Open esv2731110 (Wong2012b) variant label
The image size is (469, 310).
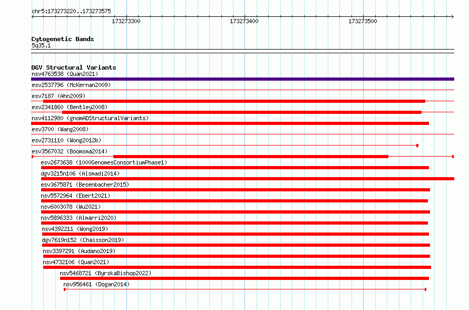[66, 140]
